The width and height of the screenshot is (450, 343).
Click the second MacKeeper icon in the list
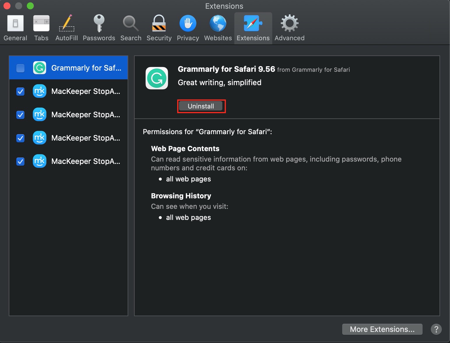(40, 114)
